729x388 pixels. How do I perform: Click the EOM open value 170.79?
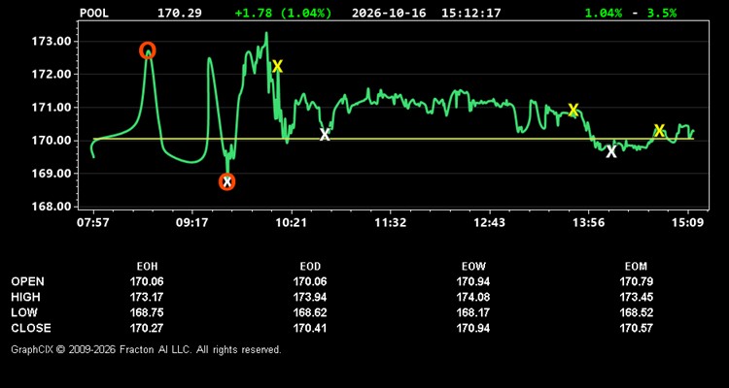pos(637,281)
